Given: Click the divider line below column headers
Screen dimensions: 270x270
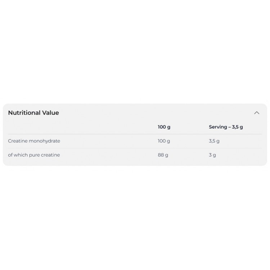Looking at the screenshot, I should [135, 134].
